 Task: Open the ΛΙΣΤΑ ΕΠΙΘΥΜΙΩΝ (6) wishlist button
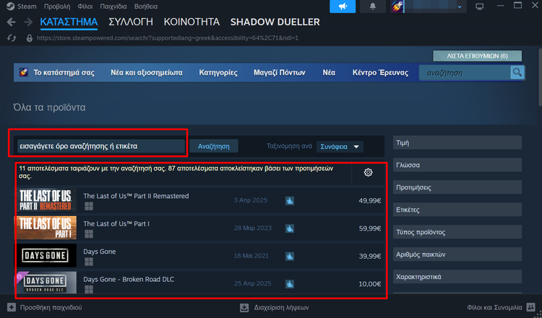point(478,56)
